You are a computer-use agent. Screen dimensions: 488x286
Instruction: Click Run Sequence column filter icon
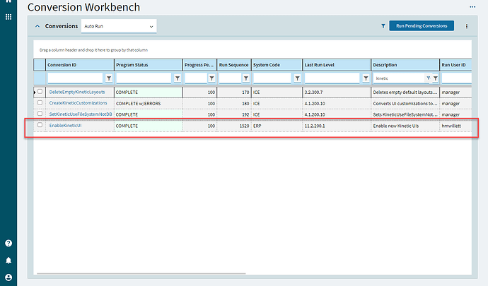246,78
